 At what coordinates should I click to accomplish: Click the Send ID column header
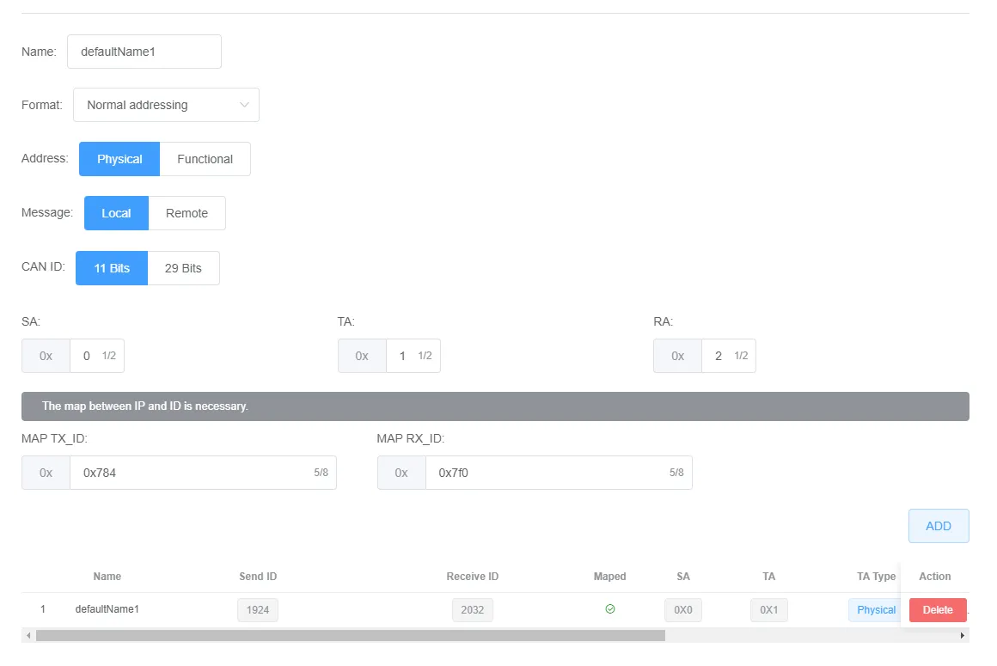258,577
